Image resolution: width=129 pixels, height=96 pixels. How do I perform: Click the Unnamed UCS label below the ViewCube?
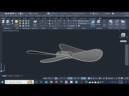(123, 41)
